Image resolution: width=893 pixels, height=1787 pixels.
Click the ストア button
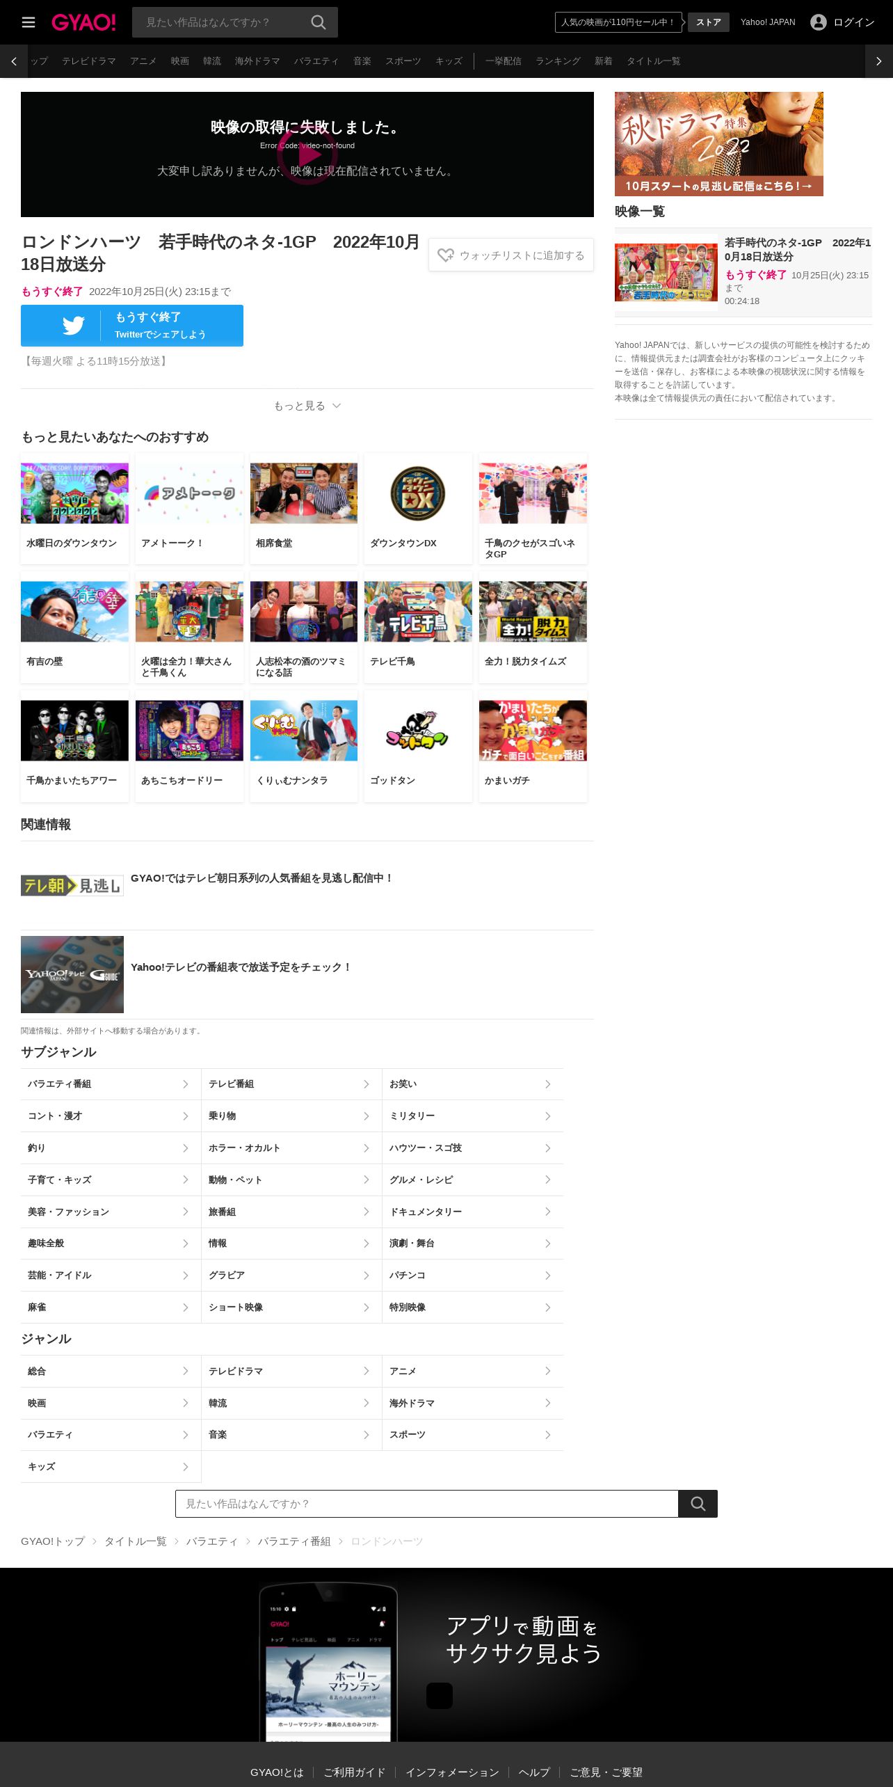(709, 22)
